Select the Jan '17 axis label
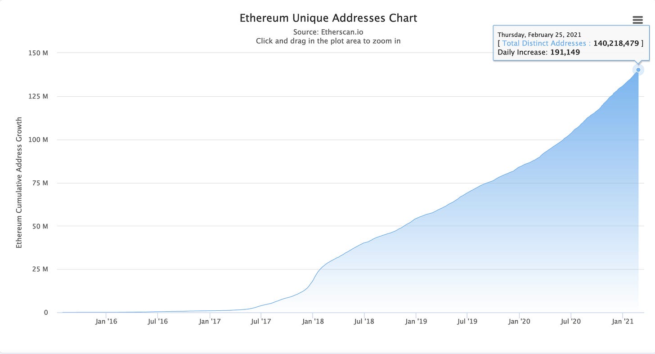This screenshot has height=354, width=655. 210,322
